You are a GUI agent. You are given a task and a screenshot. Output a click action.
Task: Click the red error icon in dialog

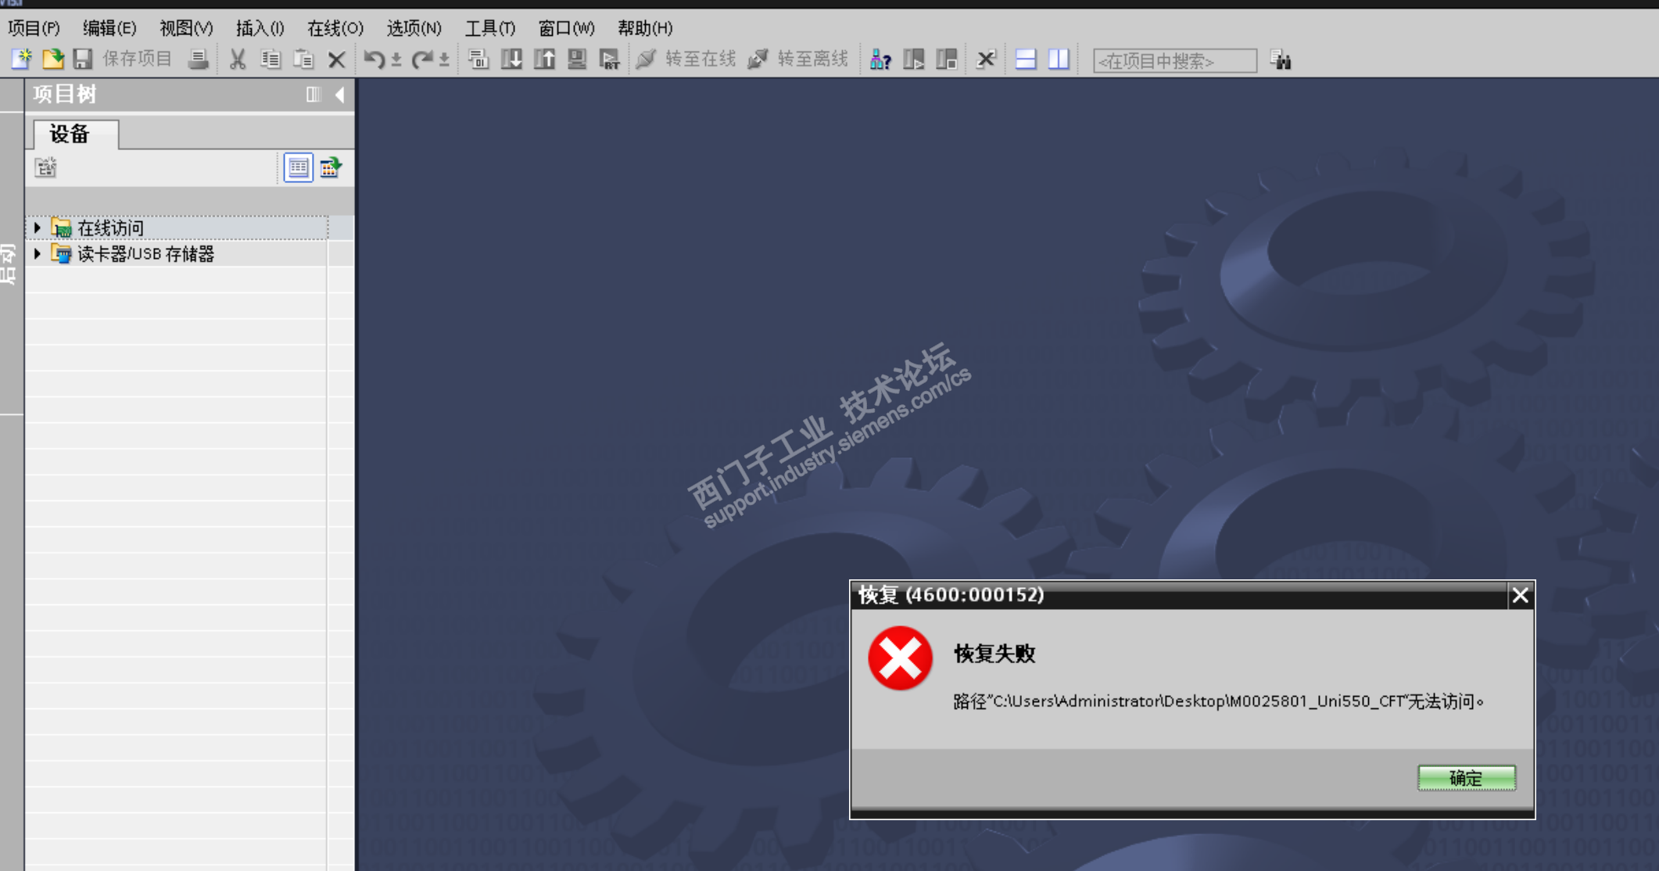point(900,658)
